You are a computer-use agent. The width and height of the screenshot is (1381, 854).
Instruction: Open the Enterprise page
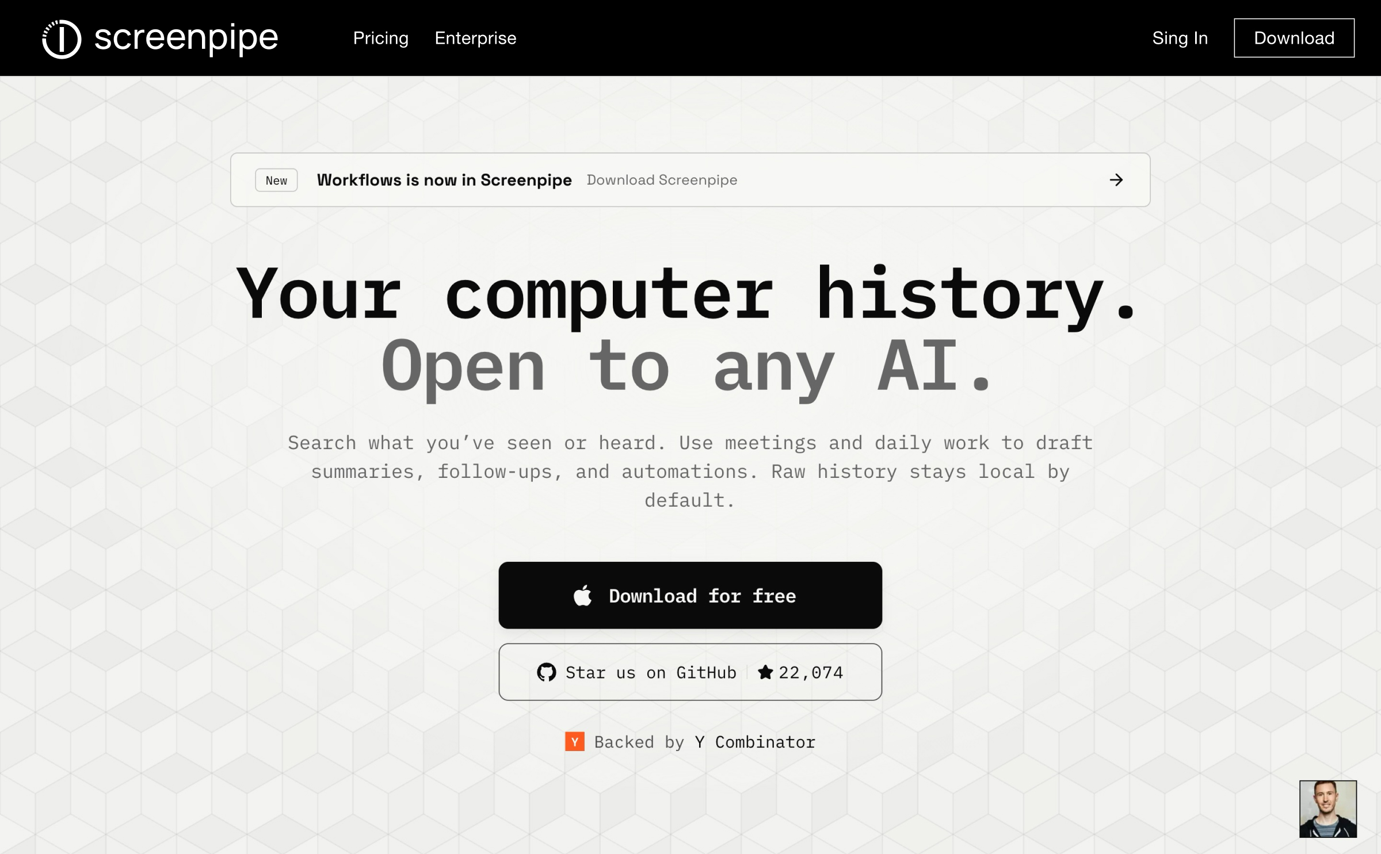475,38
